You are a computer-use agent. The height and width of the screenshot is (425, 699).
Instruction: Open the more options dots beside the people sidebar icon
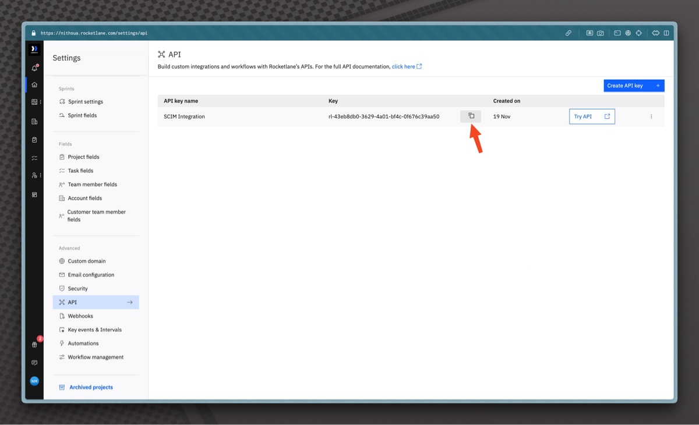[x=40, y=175]
